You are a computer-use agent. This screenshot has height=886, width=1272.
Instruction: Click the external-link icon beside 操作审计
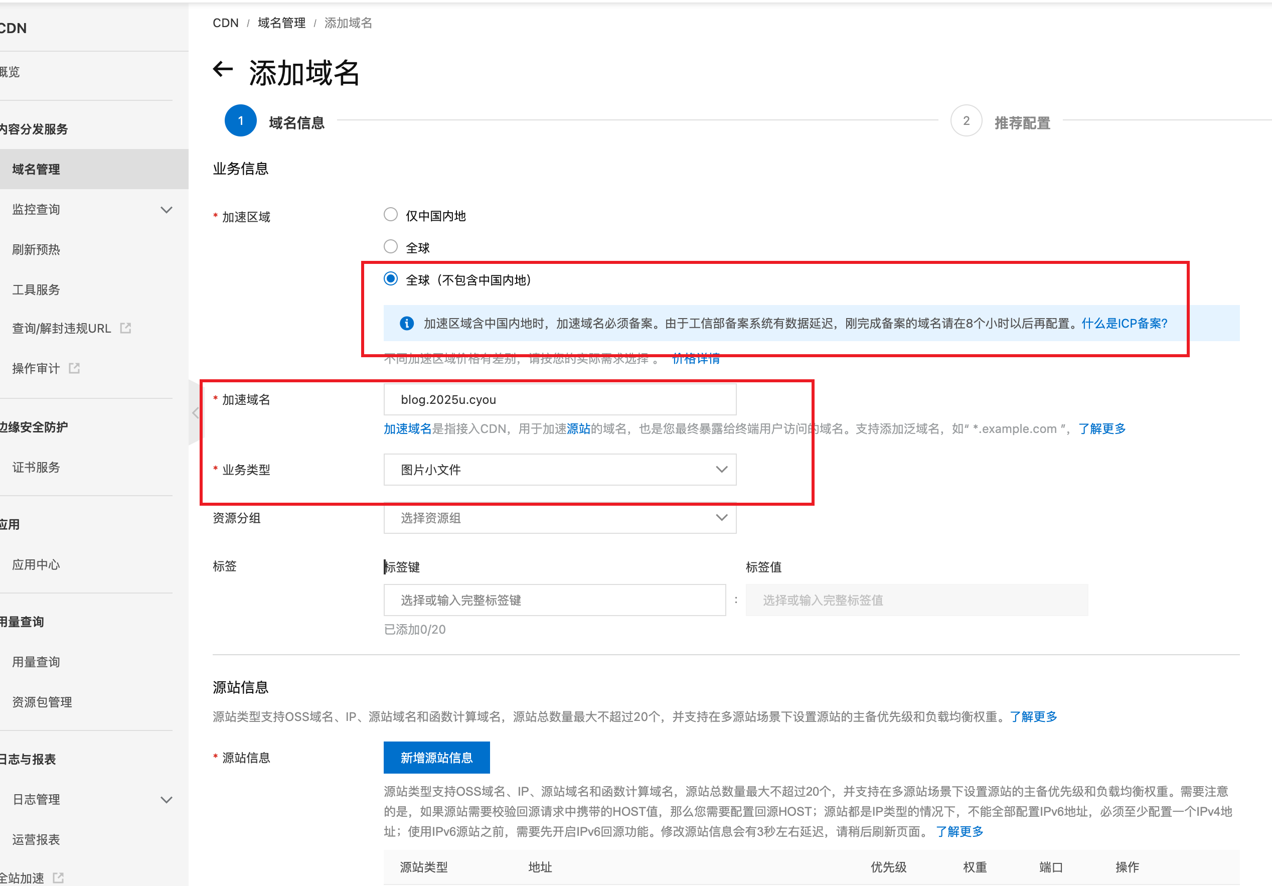coord(74,368)
